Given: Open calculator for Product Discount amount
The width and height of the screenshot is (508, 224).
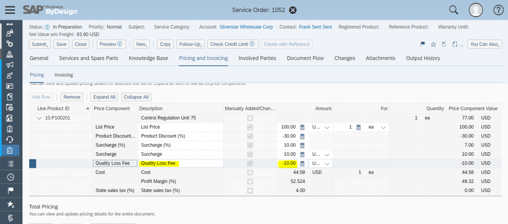Looking at the screenshot, I should [x=302, y=136].
